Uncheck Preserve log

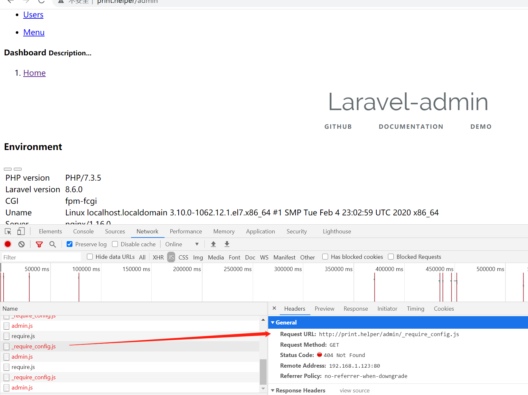click(70, 244)
